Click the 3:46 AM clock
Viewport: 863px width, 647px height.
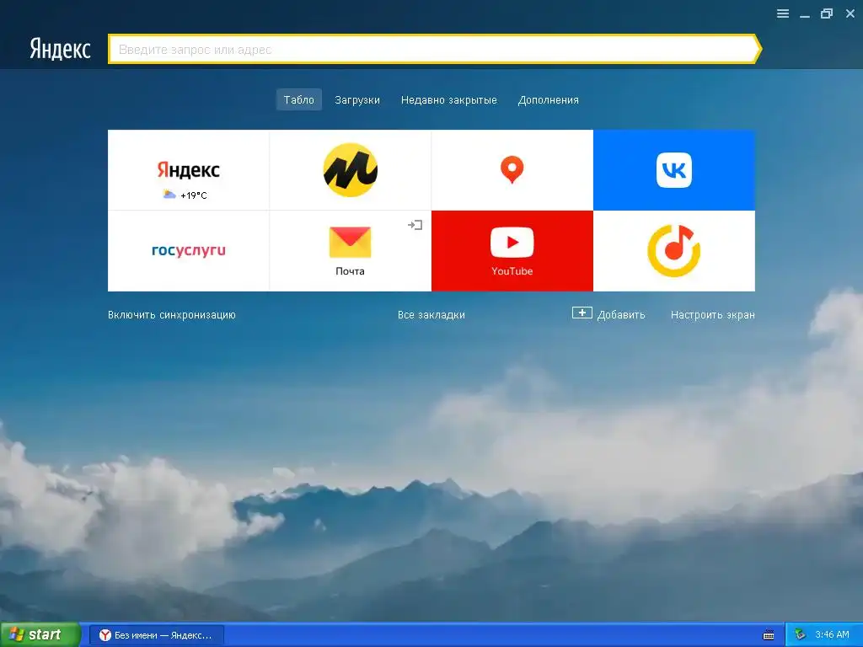click(832, 635)
